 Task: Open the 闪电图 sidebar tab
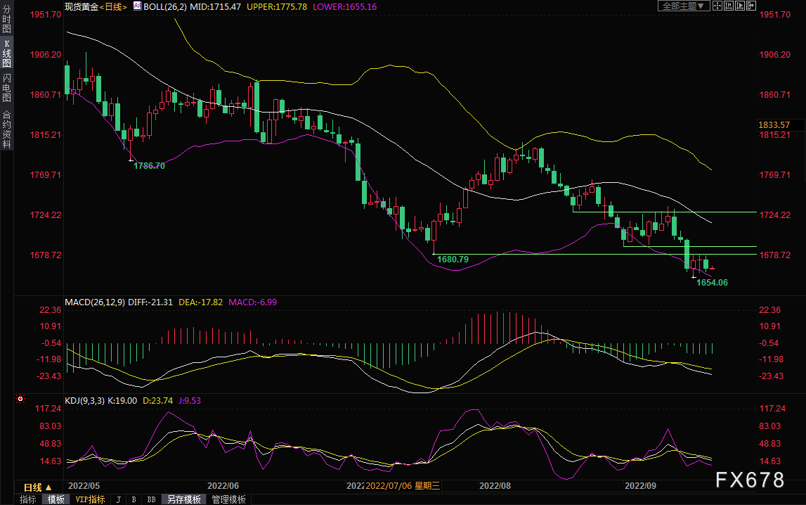pos(7,87)
